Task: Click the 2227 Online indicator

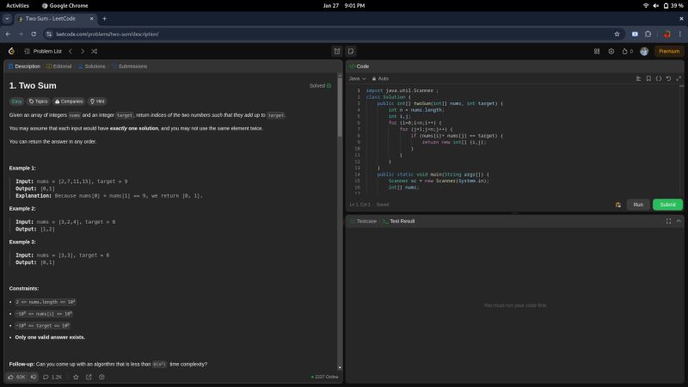Action: (325, 377)
